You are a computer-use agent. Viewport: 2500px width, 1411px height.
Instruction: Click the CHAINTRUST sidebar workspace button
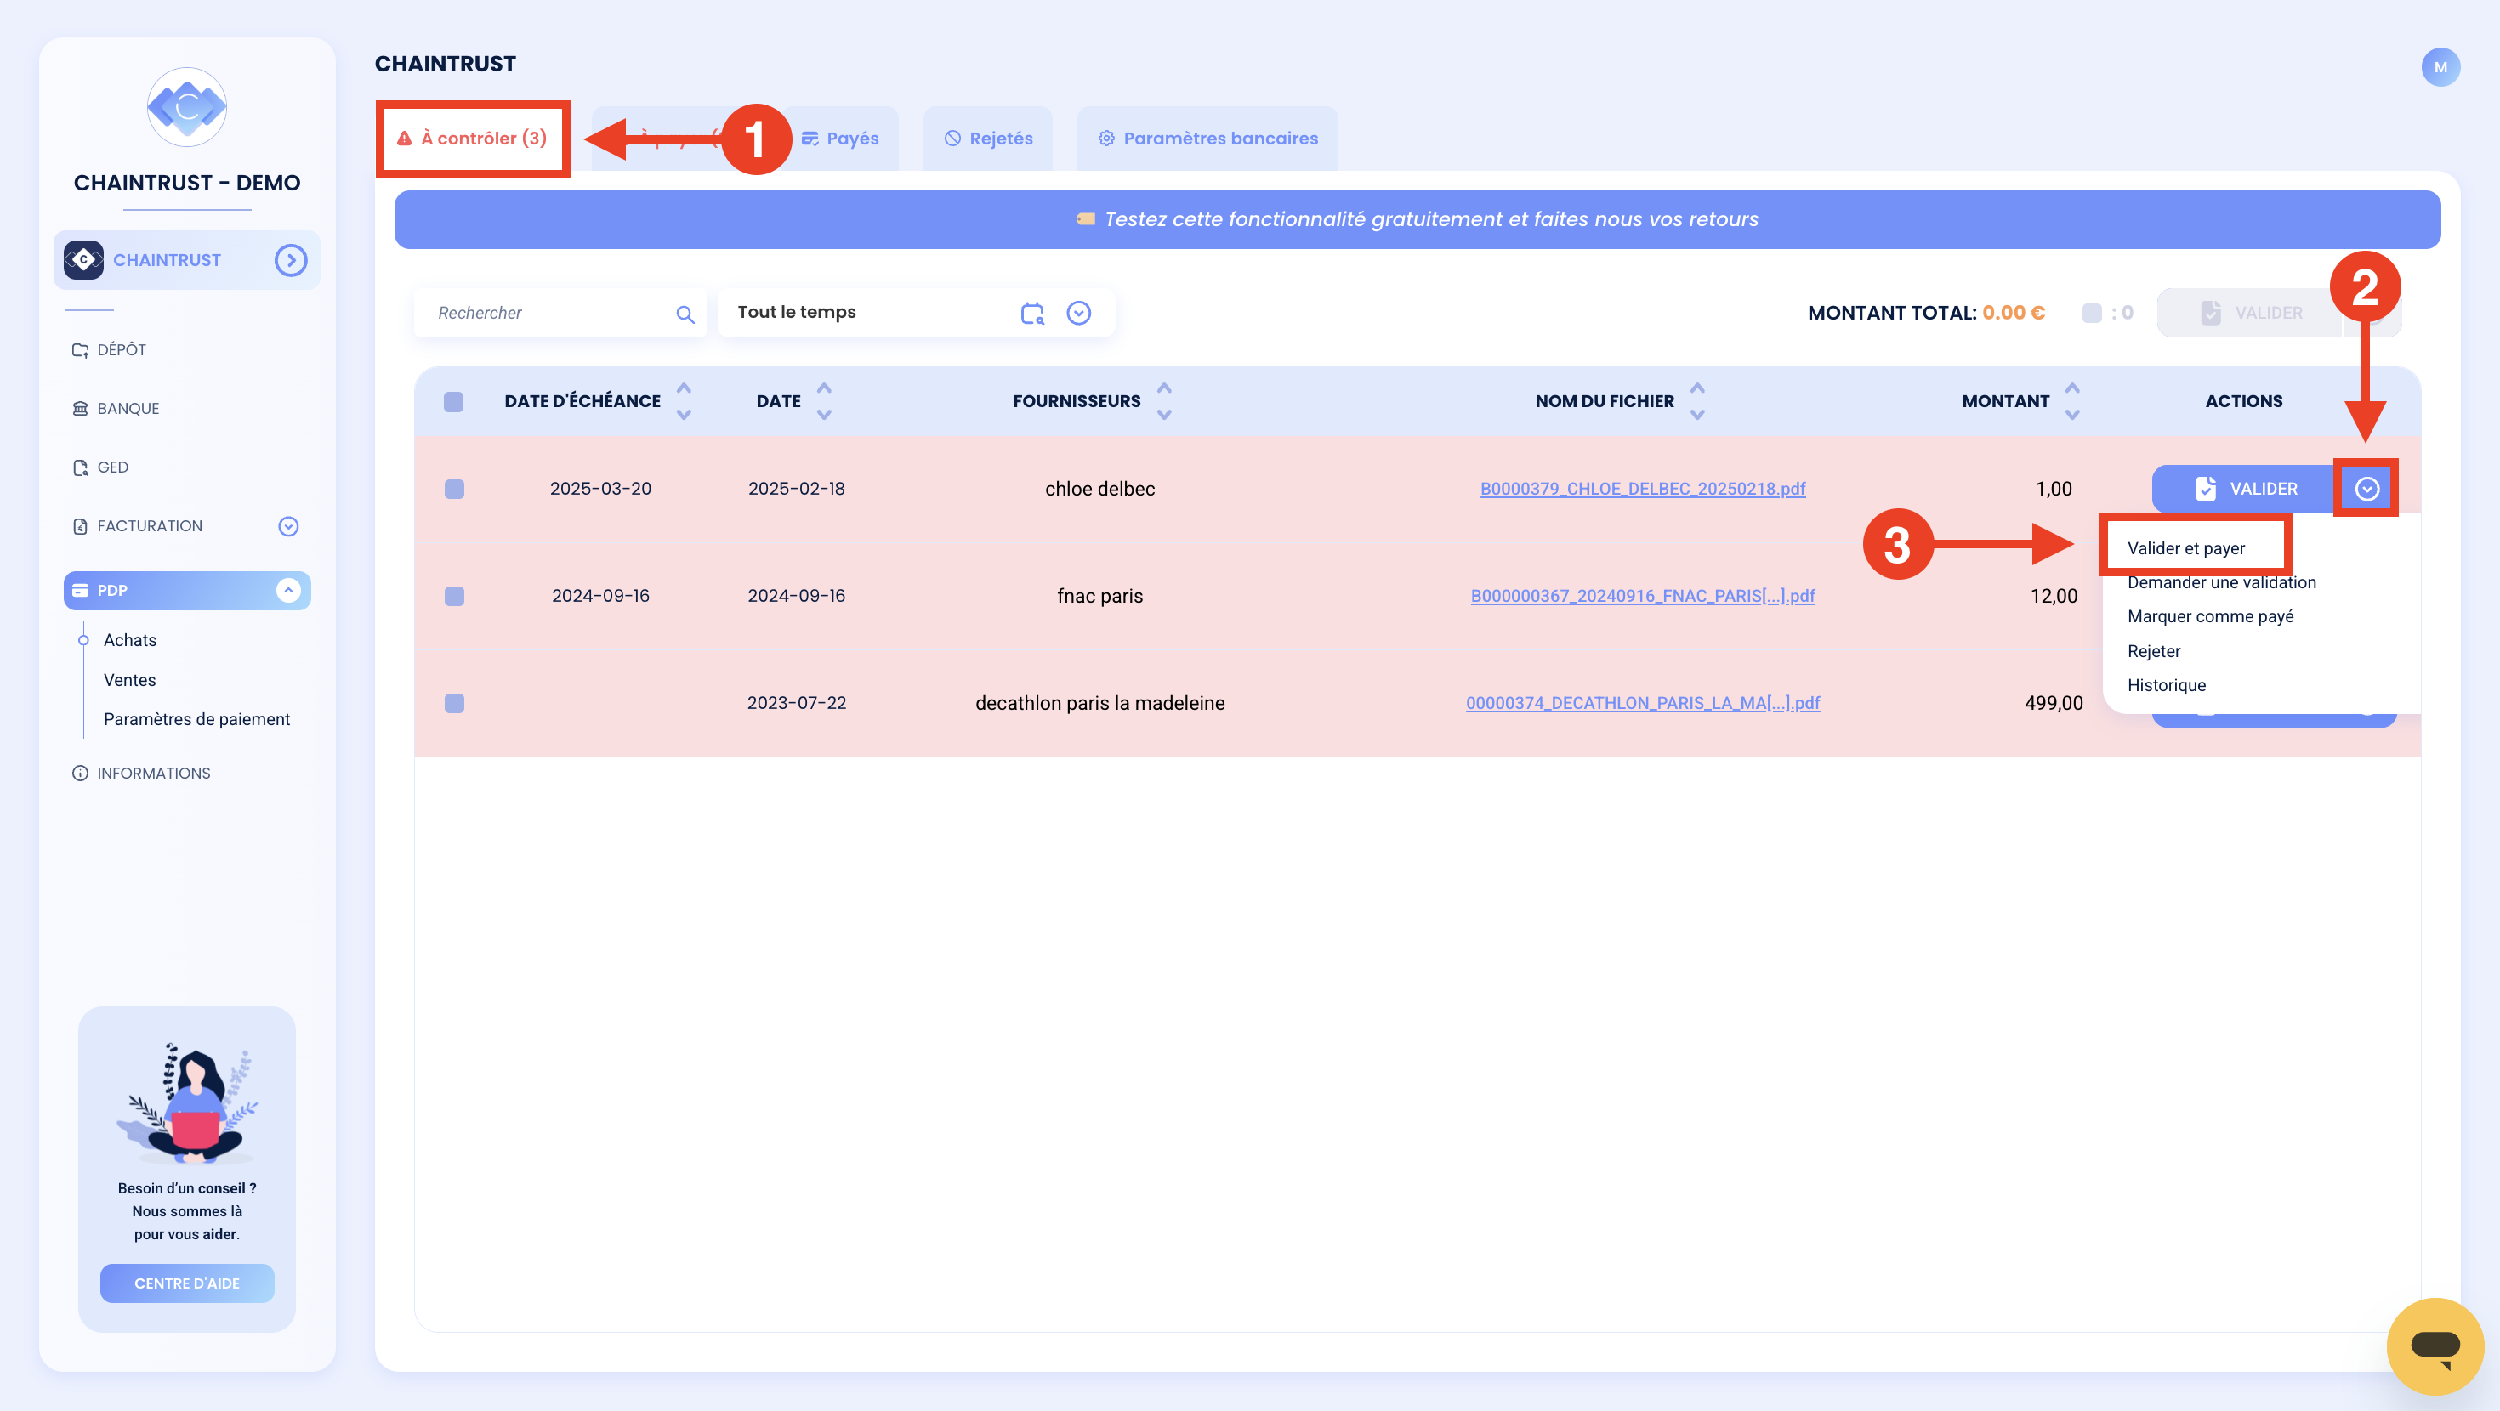click(x=186, y=260)
